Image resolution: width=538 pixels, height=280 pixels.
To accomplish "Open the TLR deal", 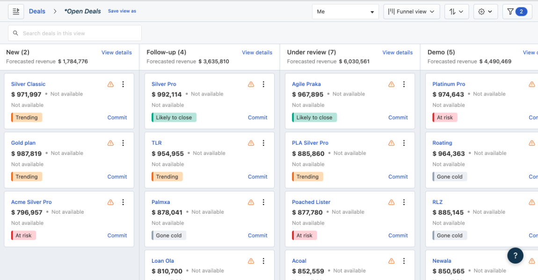I will point(156,143).
